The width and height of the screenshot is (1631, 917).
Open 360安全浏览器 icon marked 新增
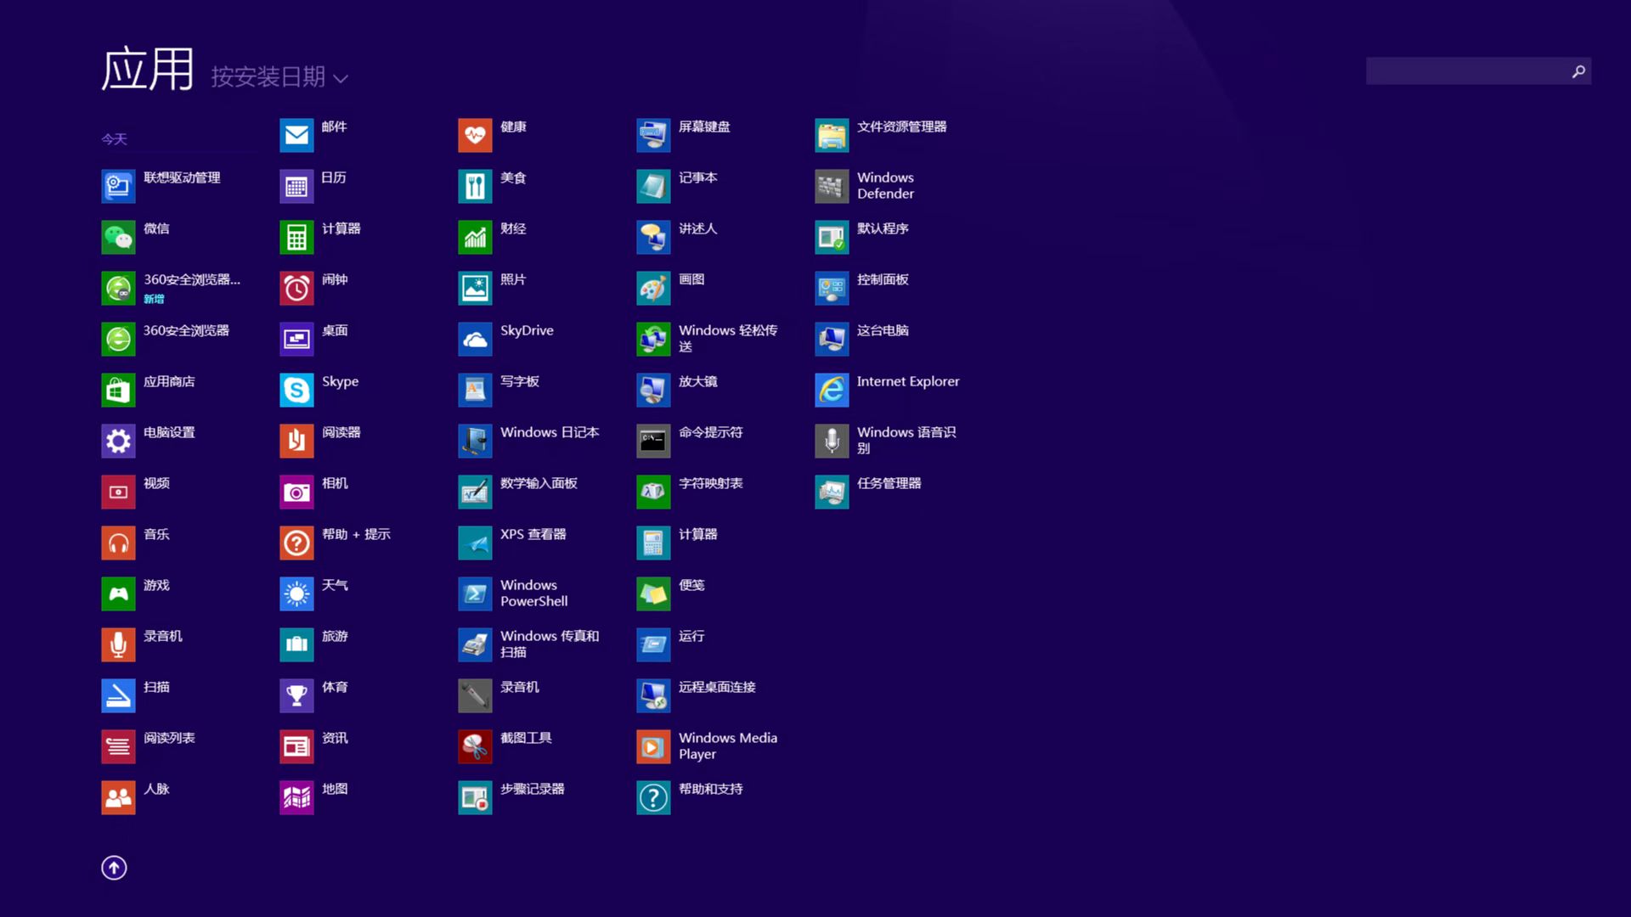[x=118, y=288]
